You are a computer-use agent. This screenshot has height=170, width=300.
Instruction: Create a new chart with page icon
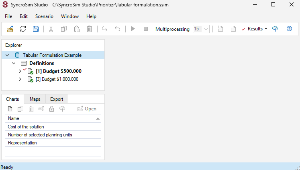(10, 109)
